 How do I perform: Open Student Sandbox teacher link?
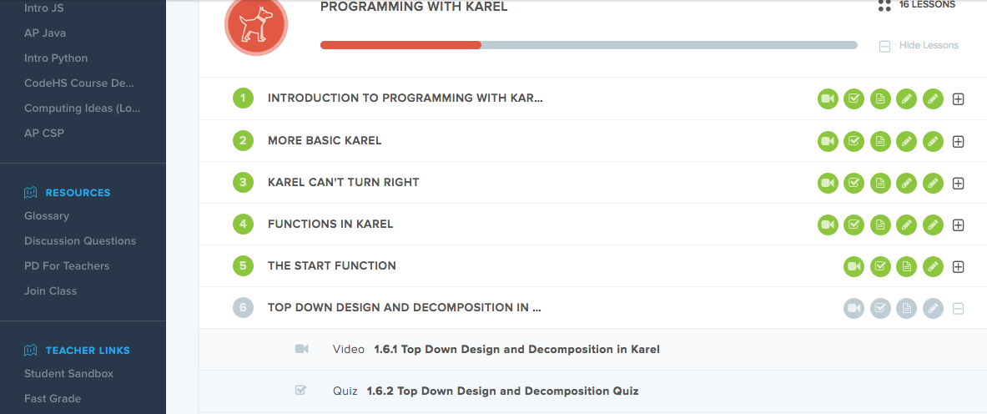(x=68, y=374)
